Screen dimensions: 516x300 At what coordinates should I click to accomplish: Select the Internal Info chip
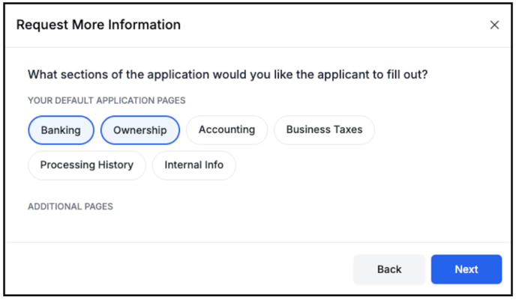click(x=193, y=165)
